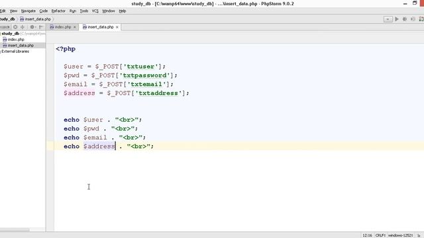Image resolution: width=424 pixels, height=238 pixels.
Task: Open the run configuration dropdown
Action: tap(388, 19)
